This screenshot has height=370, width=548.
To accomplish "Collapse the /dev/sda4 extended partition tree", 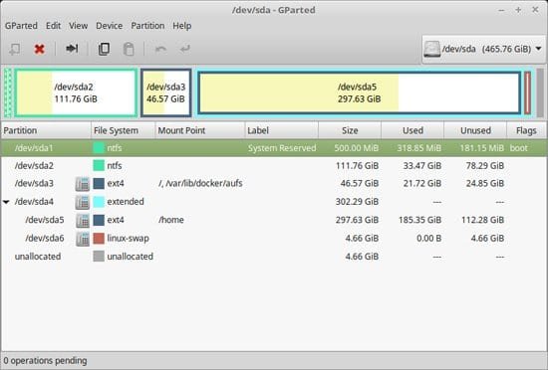I will (6, 202).
